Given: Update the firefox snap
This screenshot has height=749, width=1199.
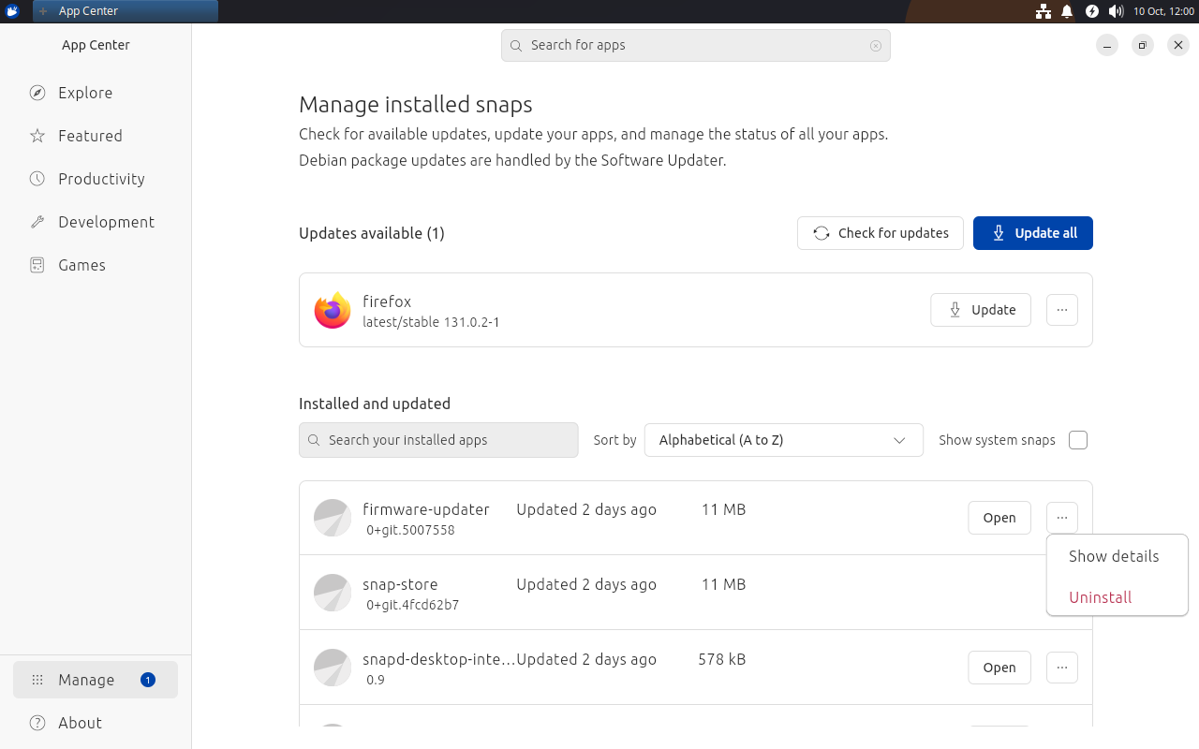Looking at the screenshot, I should pos(981,310).
